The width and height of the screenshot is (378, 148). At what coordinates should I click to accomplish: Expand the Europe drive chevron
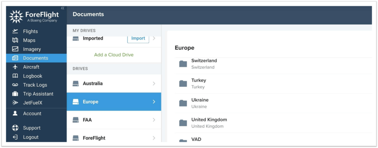(x=154, y=102)
